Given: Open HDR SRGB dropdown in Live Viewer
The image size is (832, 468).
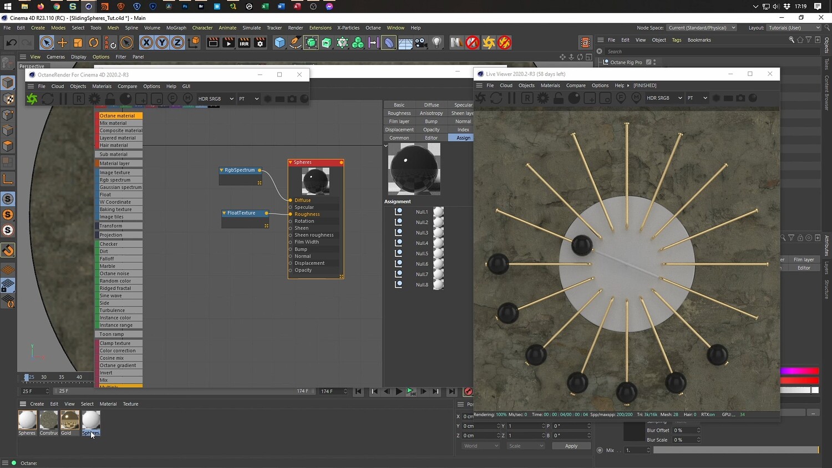Looking at the screenshot, I should pyautogui.click(x=663, y=98).
